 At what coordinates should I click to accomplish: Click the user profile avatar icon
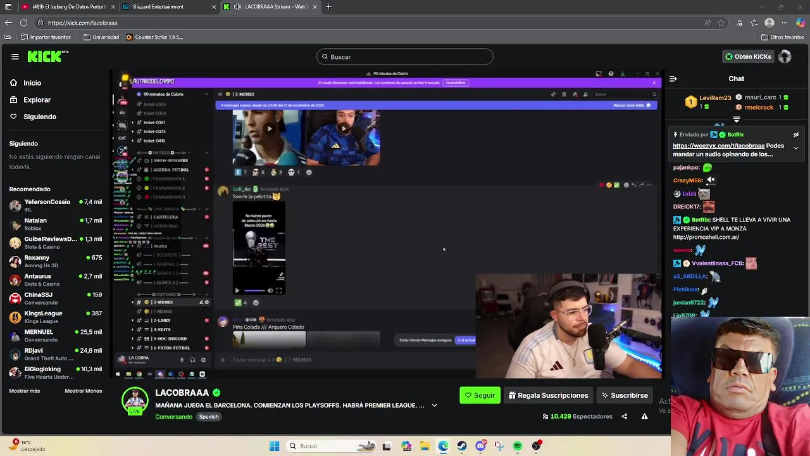pyautogui.click(x=785, y=56)
